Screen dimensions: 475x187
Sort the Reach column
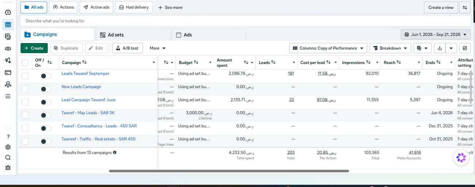(x=399, y=62)
